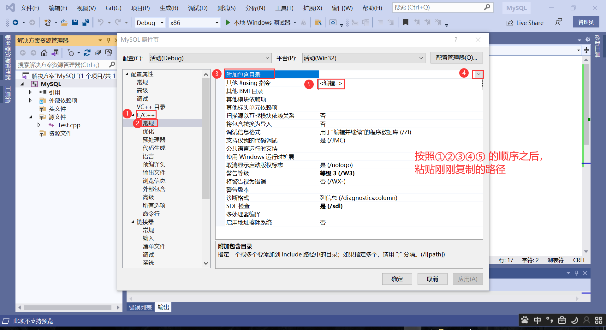Click the undo arrow icon
Screen dimensions: 606x330
[x=100, y=22]
